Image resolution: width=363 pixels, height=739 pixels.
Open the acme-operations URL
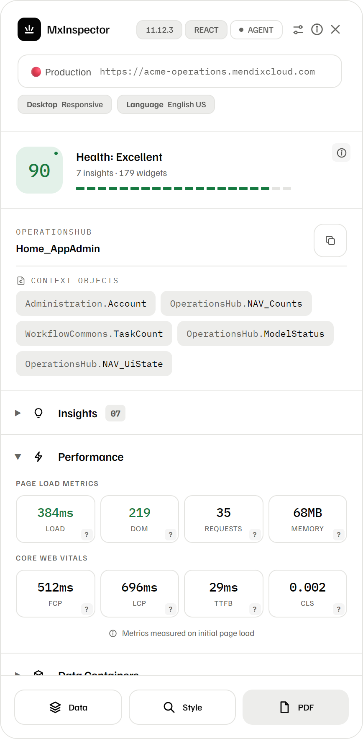click(x=207, y=72)
